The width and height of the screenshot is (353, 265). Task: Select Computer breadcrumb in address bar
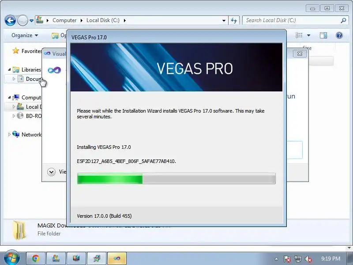pyautogui.click(x=64, y=20)
